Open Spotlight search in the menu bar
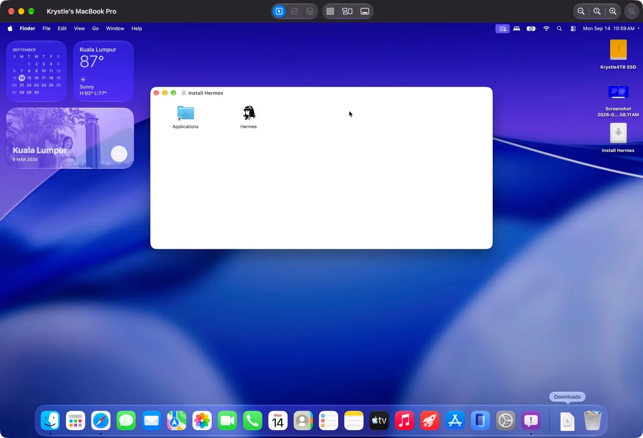 [x=559, y=29]
